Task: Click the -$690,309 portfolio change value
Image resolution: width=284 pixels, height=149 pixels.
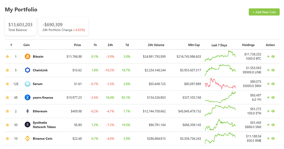Action: tap(52, 25)
